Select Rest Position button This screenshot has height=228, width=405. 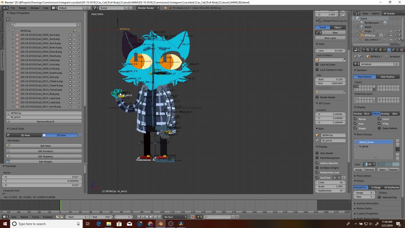click(x=388, y=77)
